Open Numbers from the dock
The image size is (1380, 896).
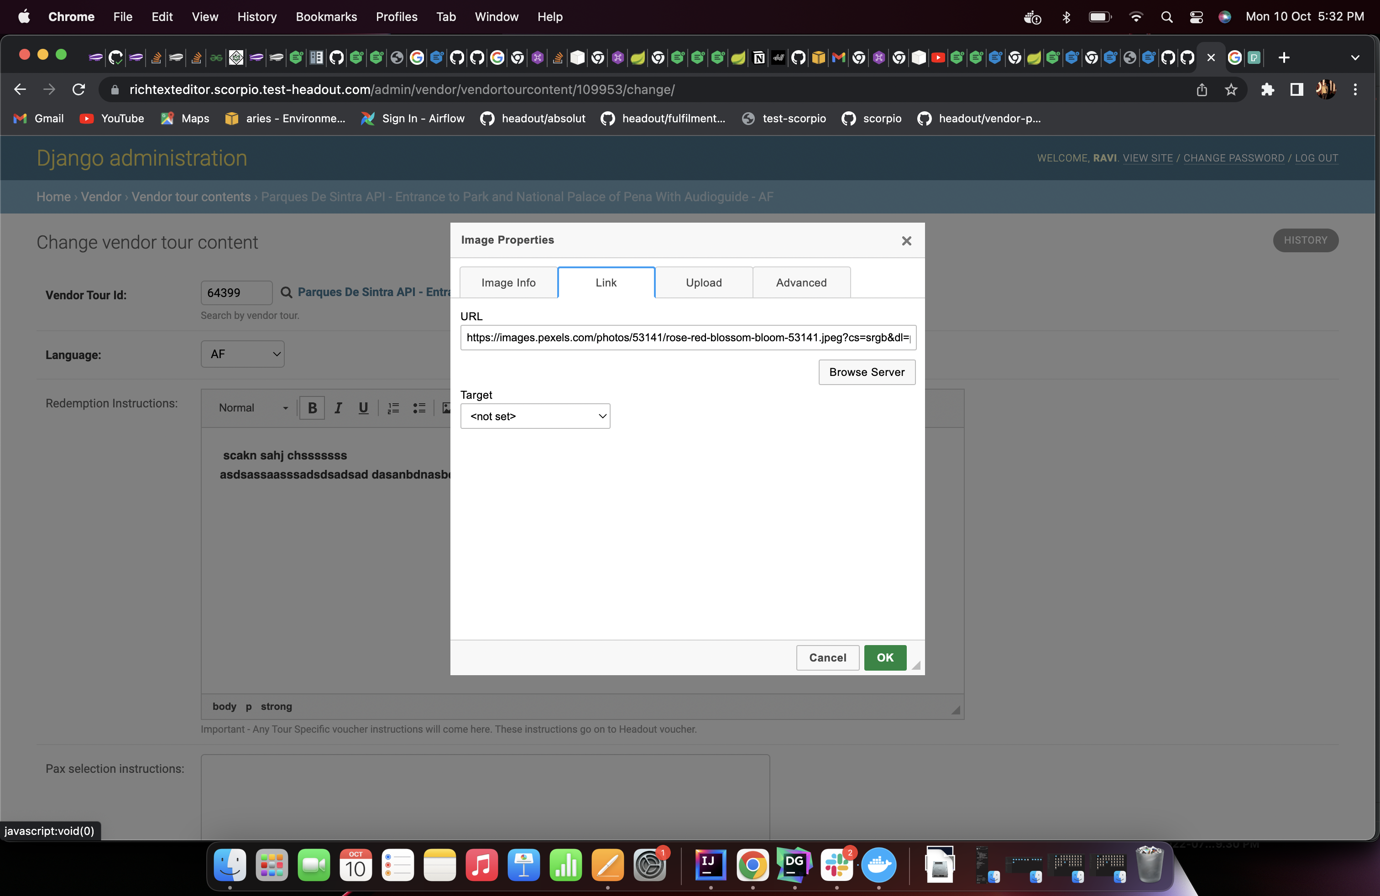click(x=565, y=865)
